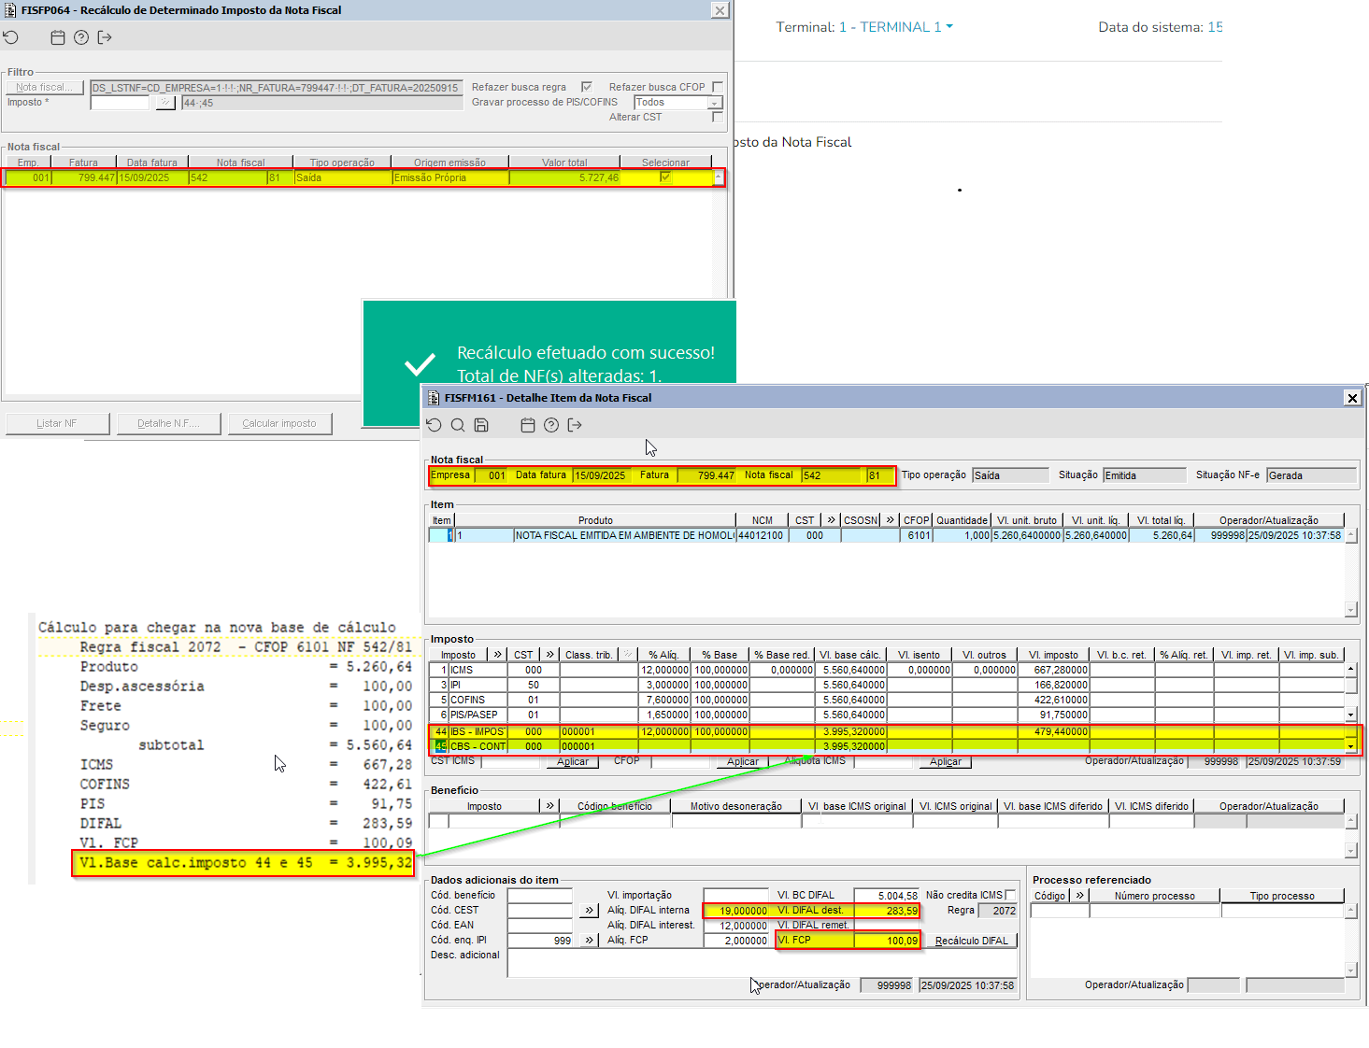Screen dimensions: 1369x1048
Task: Click the Vl. importação input field
Action: pyautogui.click(x=736, y=895)
